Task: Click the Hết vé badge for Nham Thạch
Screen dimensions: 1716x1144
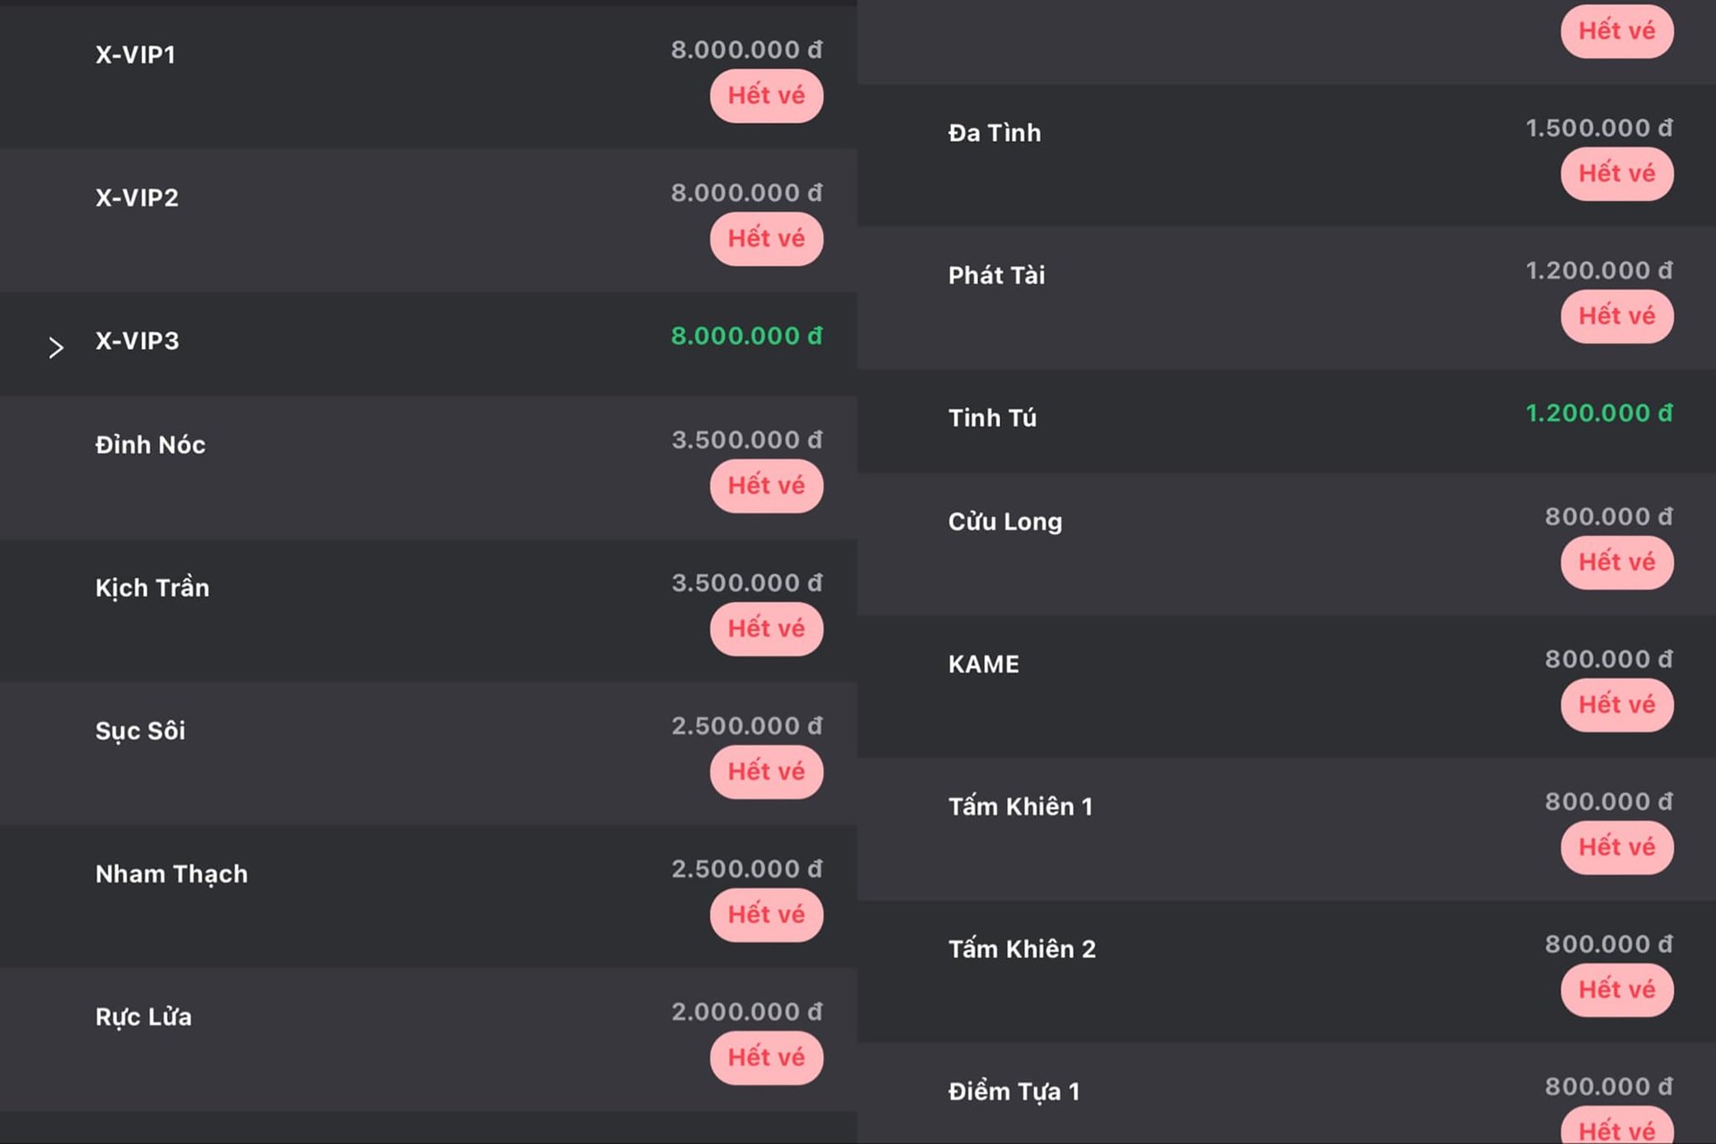Action: pyautogui.click(x=766, y=914)
